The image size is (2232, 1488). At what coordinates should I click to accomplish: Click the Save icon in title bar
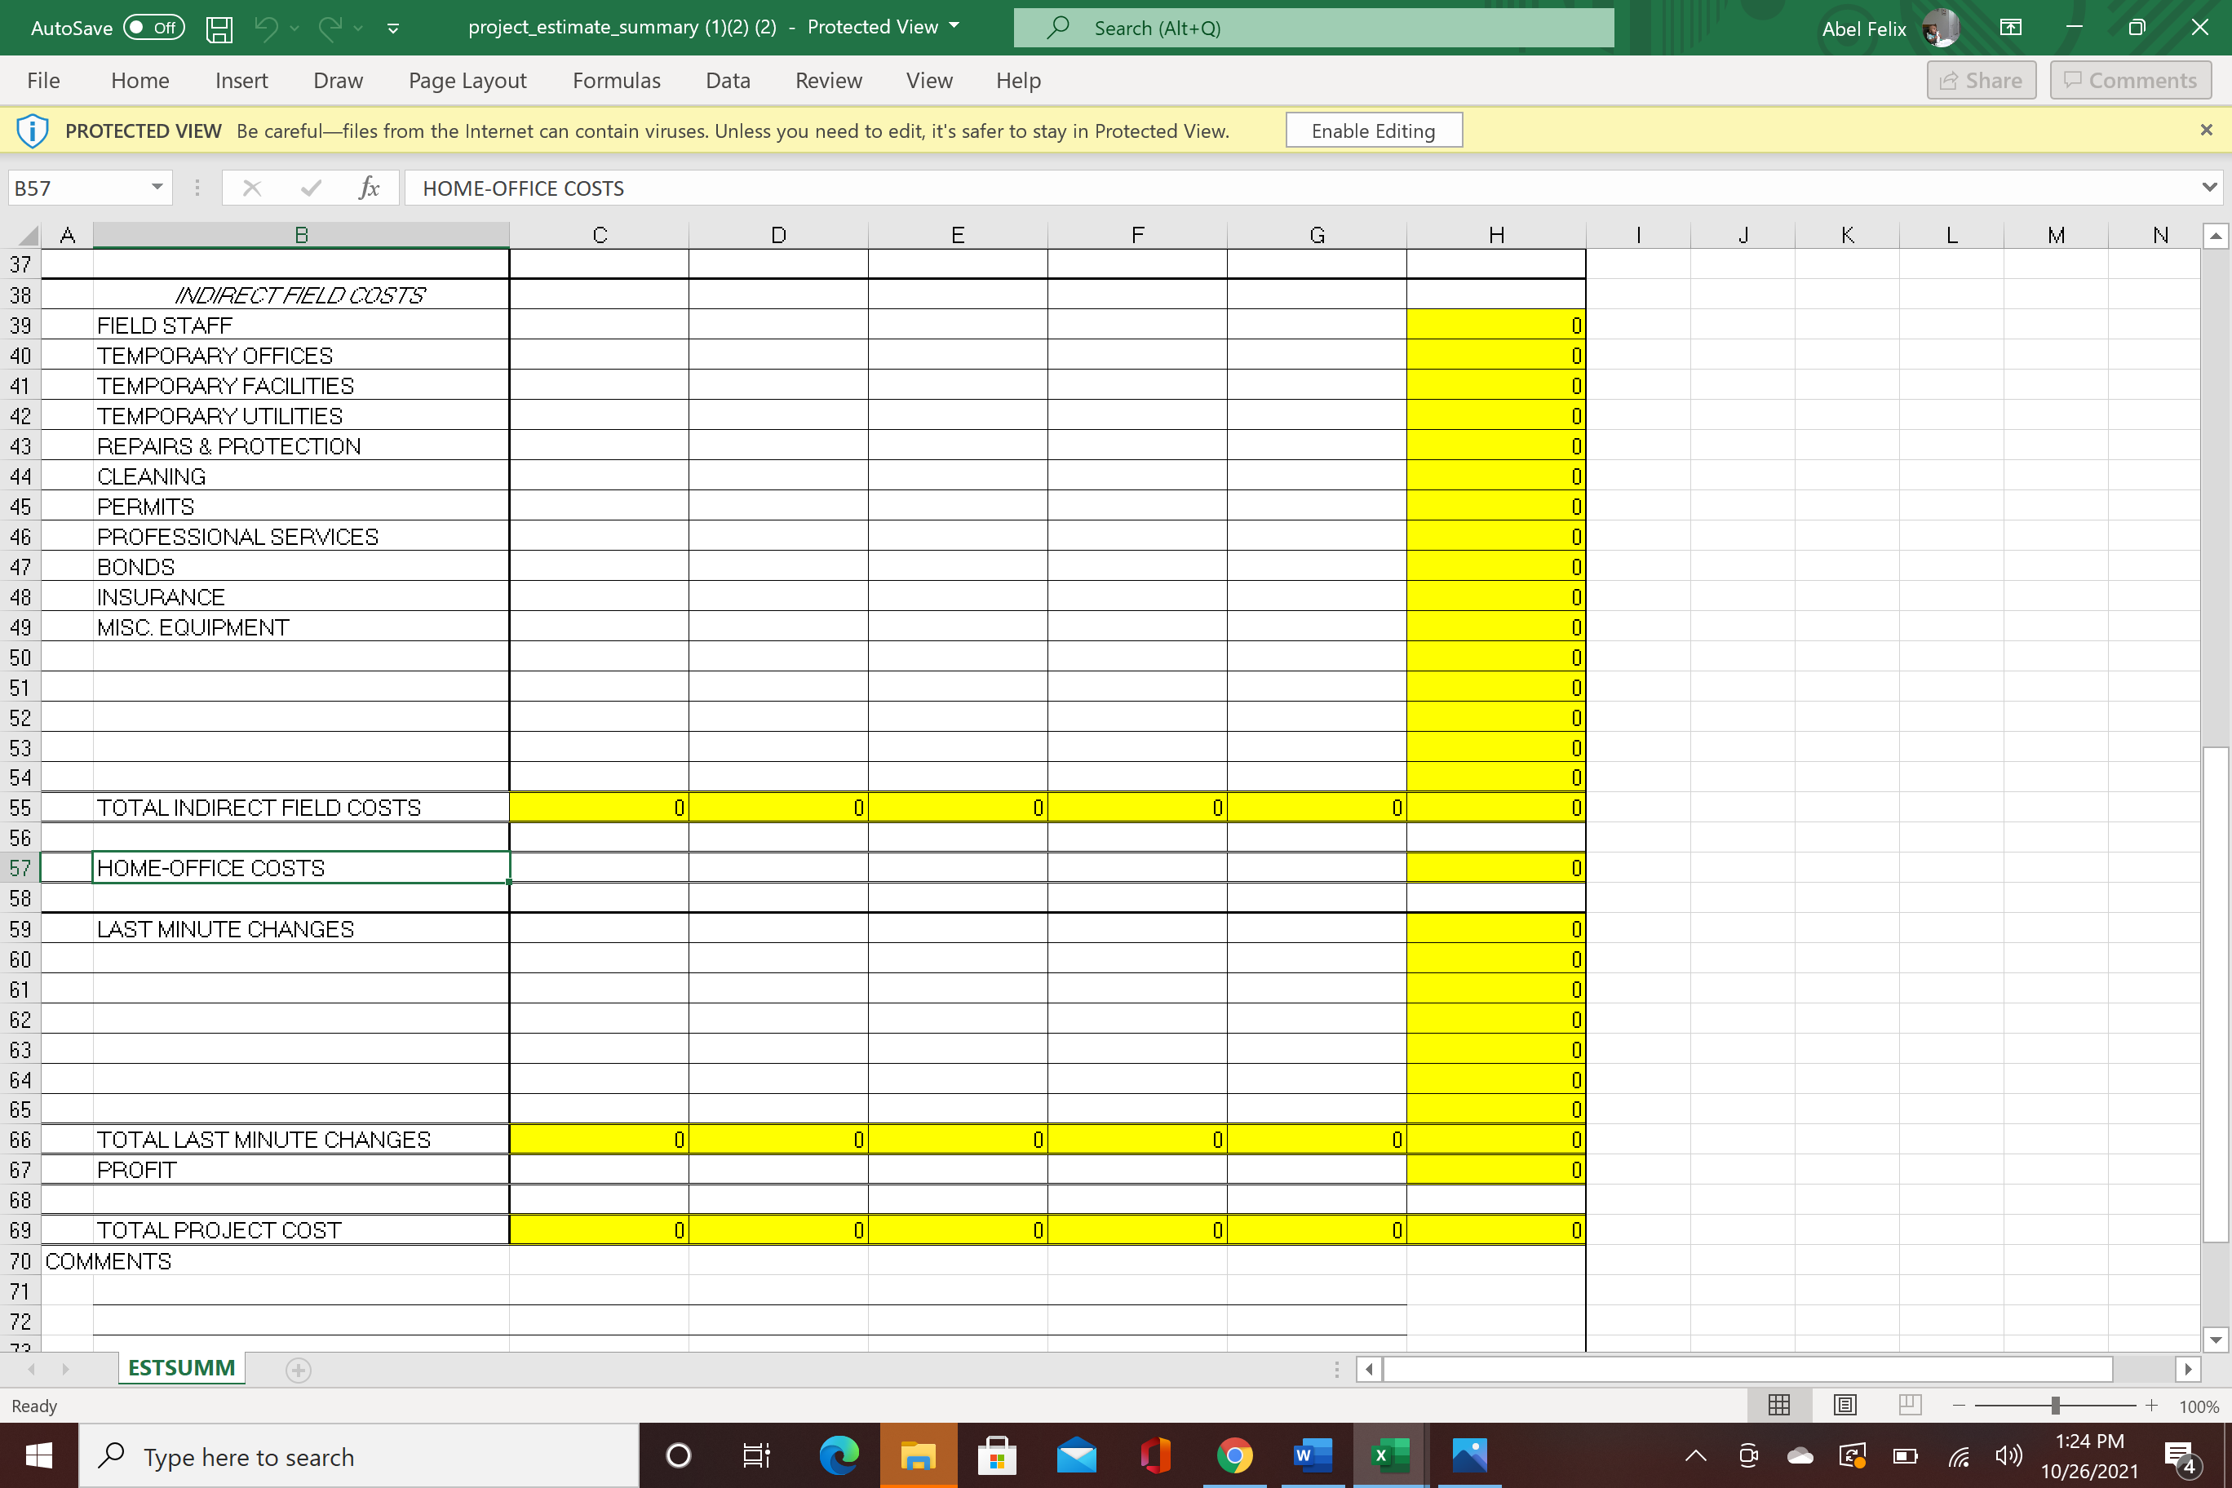tap(219, 29)
